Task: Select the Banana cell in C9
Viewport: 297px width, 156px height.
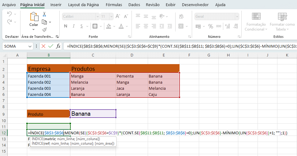Action: click(x=93, y=114)
